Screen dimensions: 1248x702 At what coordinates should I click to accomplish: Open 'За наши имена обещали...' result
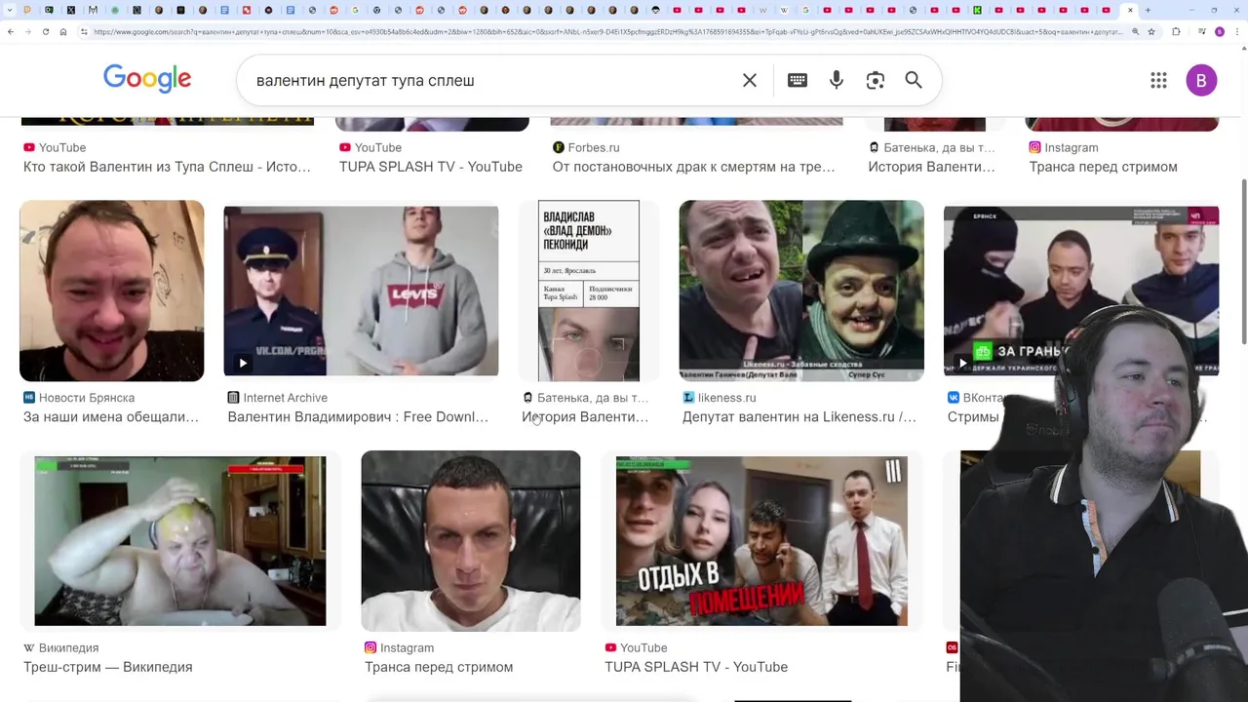point(111,417)
